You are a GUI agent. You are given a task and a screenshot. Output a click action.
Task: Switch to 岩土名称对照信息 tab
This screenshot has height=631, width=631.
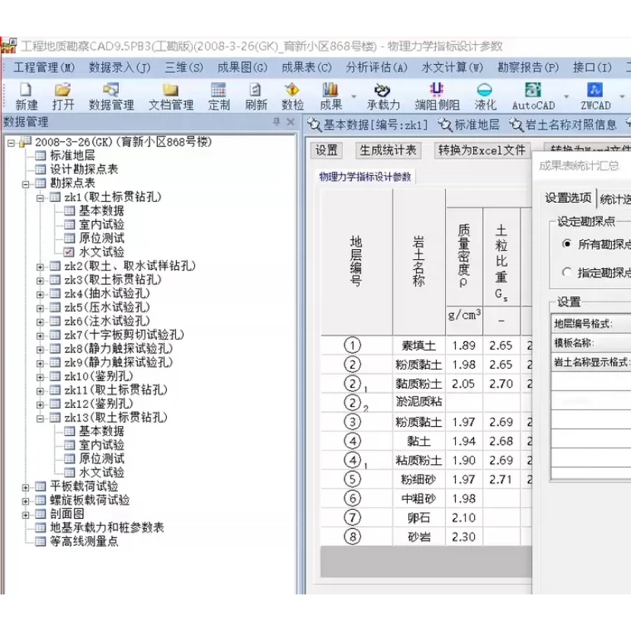point(563,125)
